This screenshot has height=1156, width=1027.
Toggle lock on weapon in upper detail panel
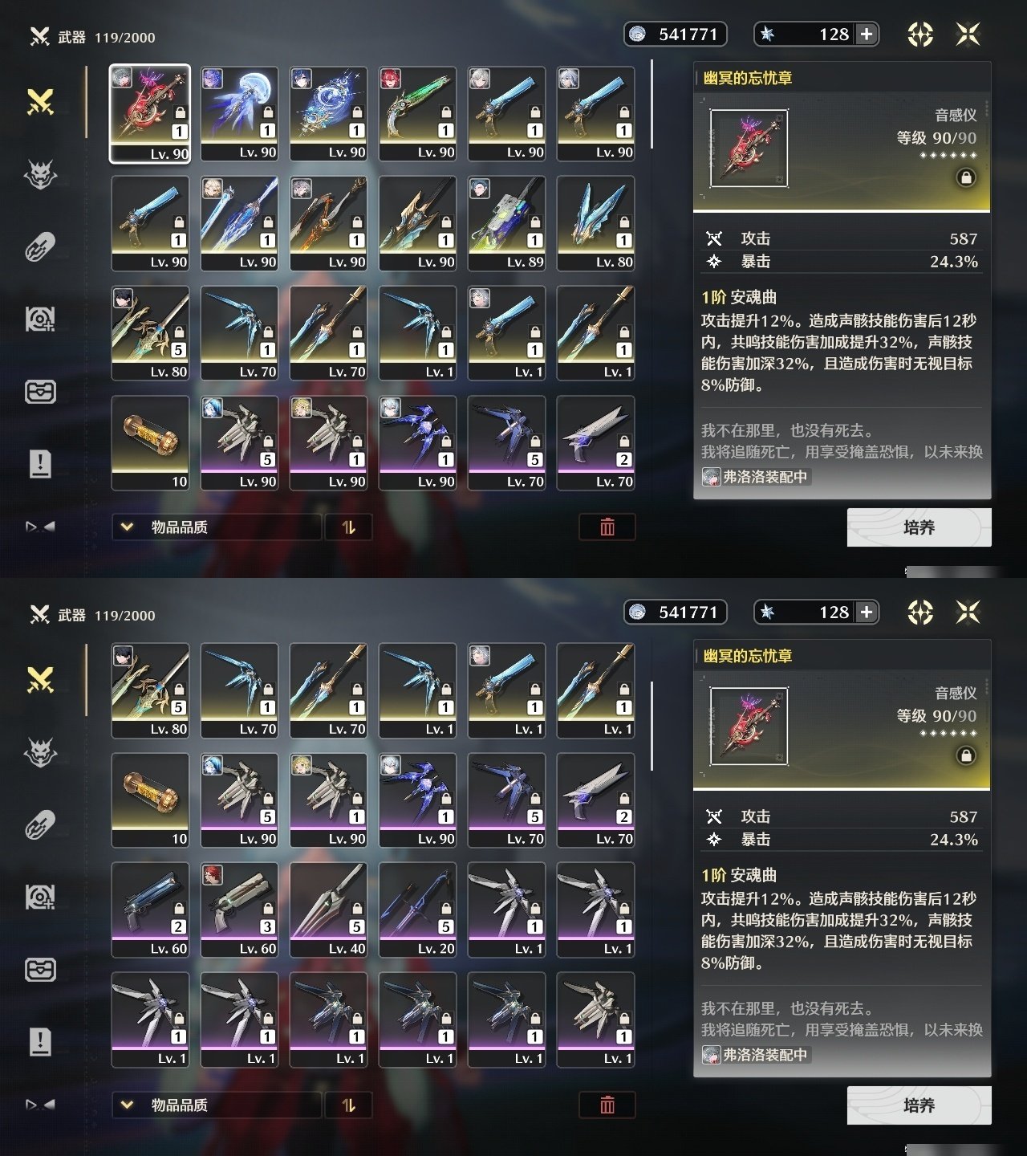(966, 177)
